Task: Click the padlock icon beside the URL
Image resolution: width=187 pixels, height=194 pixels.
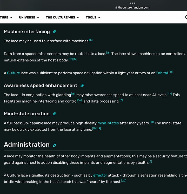Action: pyautogui.click(x=116, y=8)
